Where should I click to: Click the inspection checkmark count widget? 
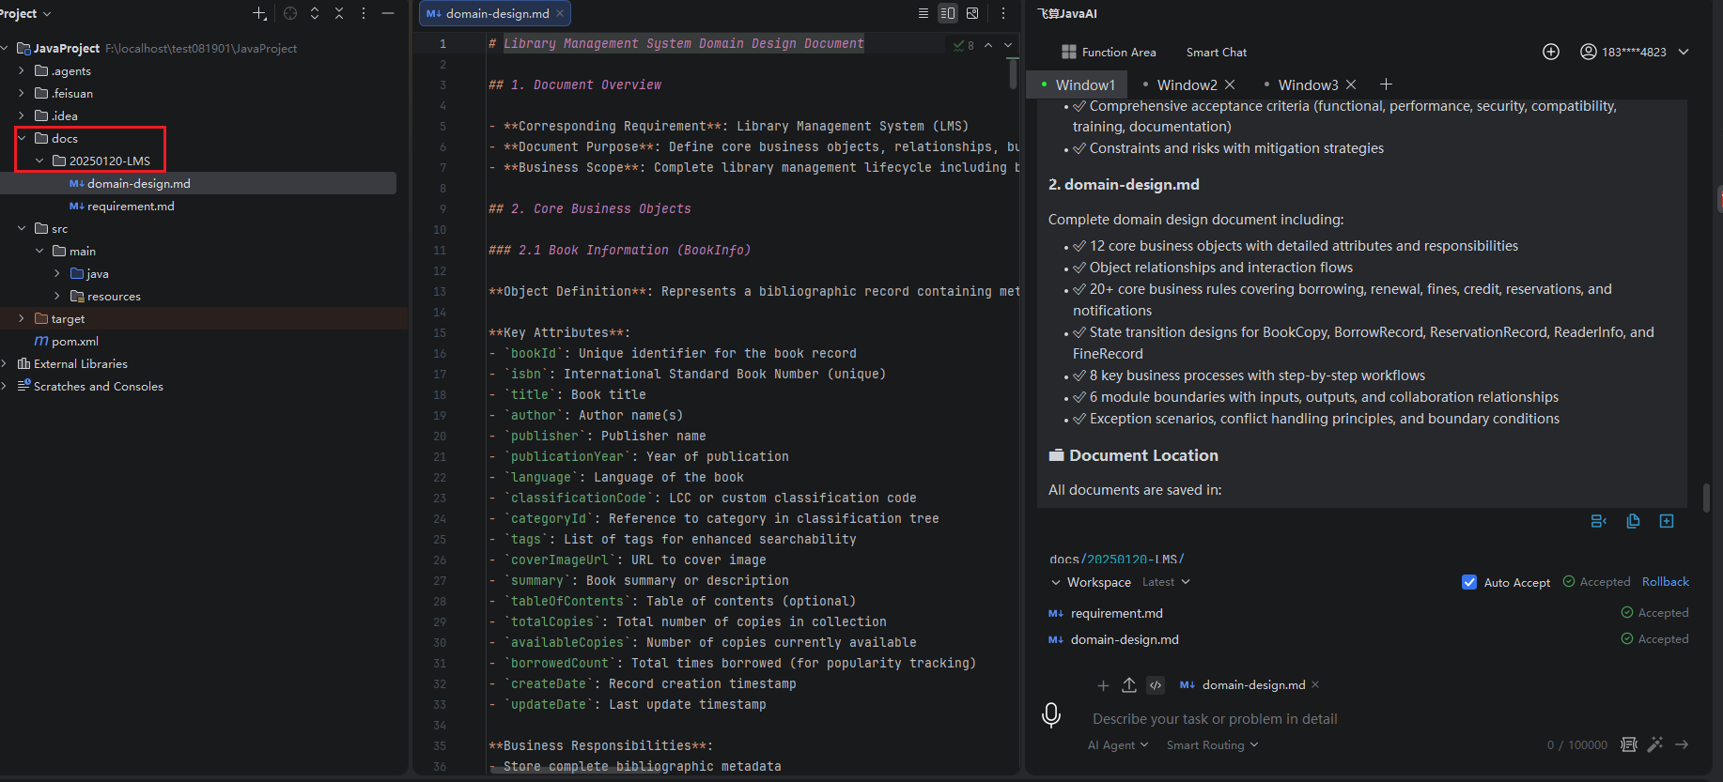[963, 45]
